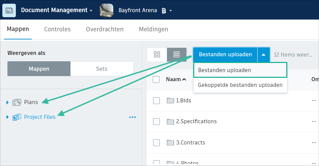Check the 2.Specifications row checkbox
The image size is (319, 166).
click(156, 121)
